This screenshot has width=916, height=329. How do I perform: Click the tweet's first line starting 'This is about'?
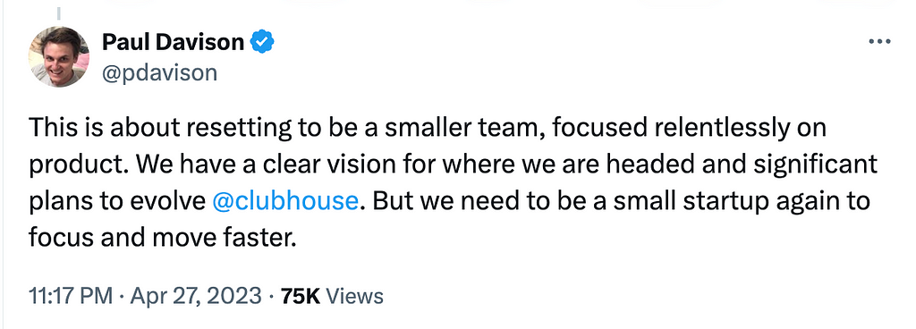(x=427, y=128)
